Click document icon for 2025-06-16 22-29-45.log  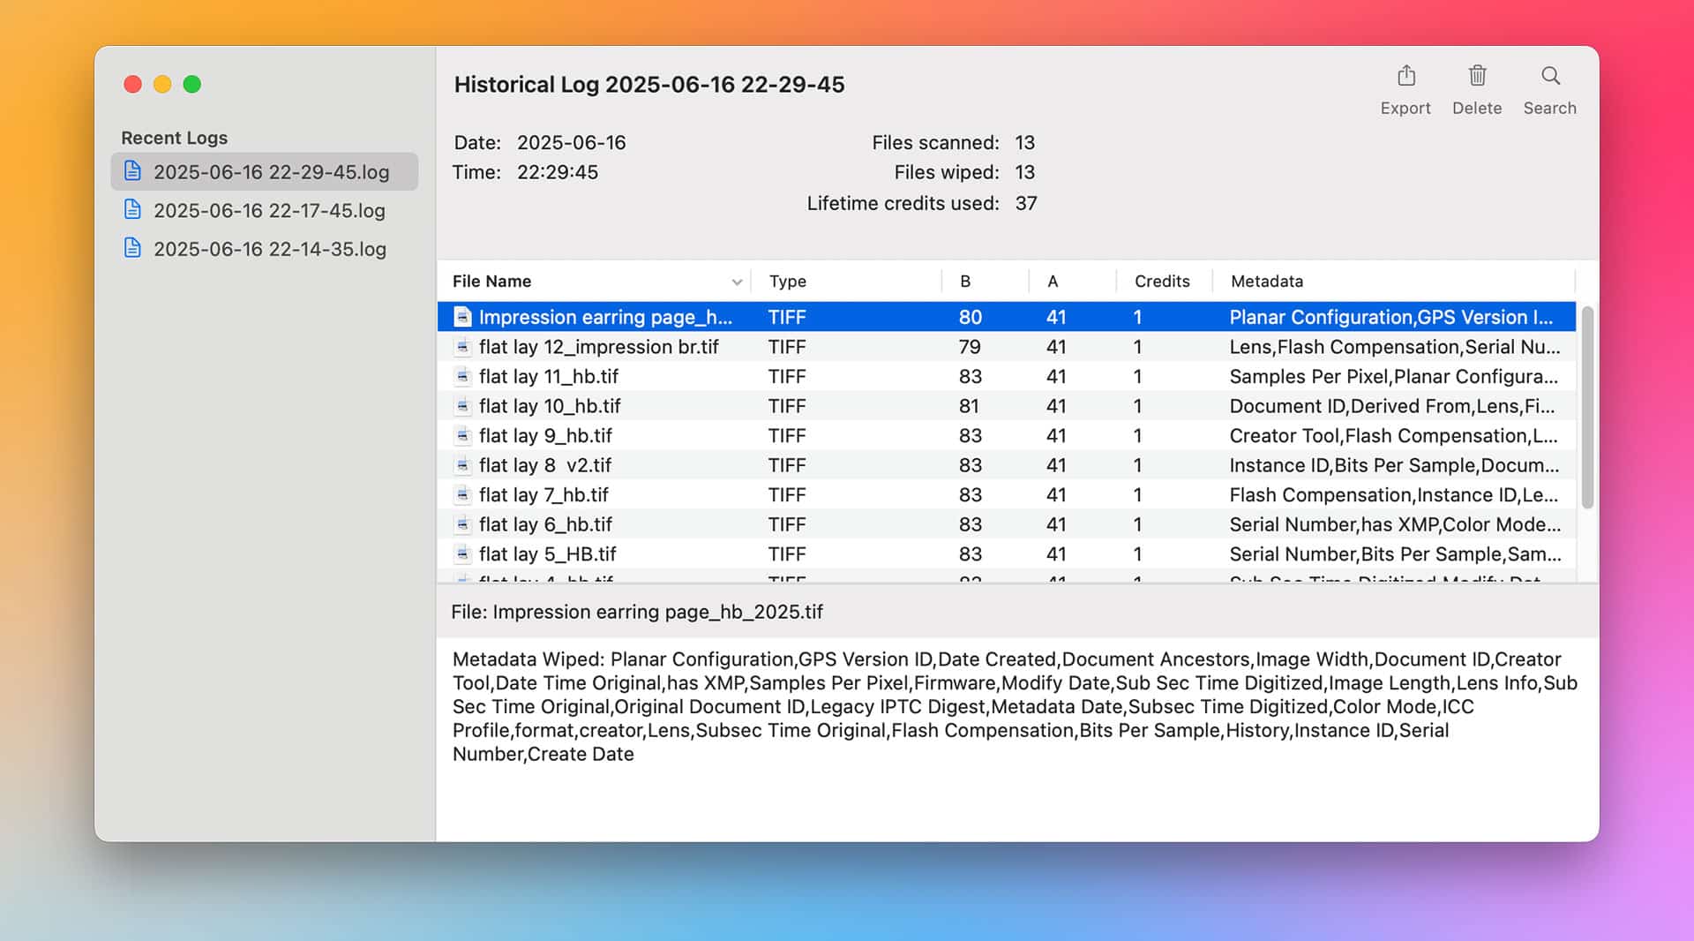132,170
